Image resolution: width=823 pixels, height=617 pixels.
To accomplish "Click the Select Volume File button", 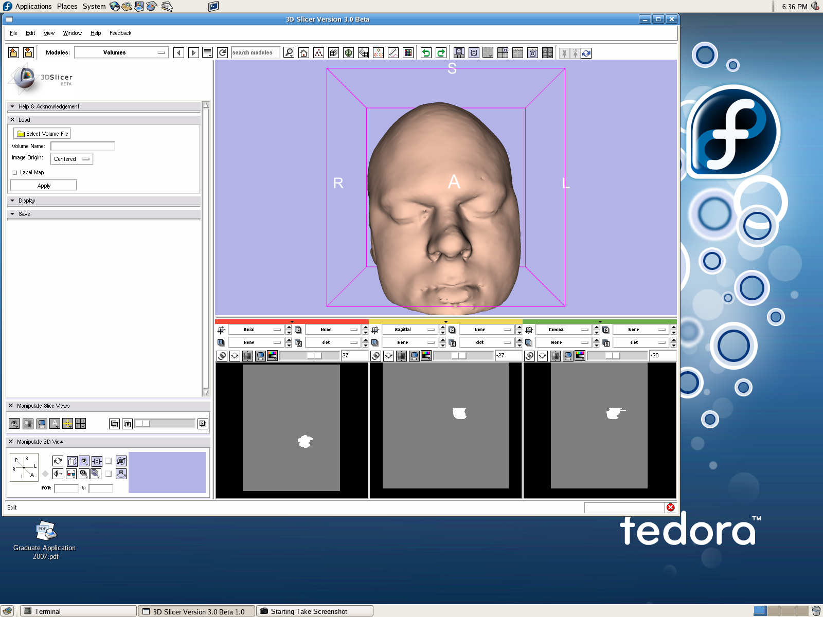I will tap(42, 134).
